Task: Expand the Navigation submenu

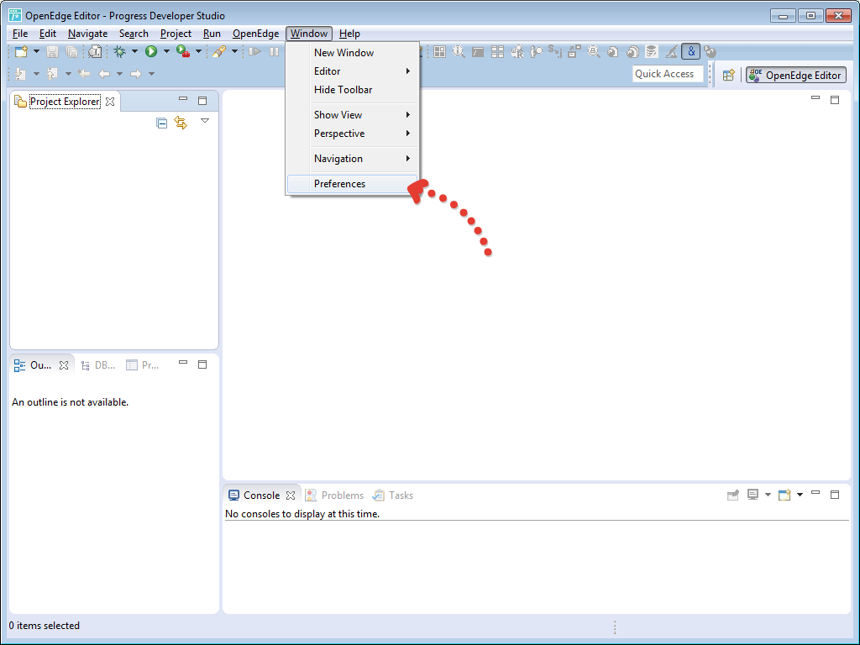Action: [x=352, y=159]
